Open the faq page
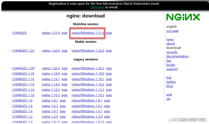Viewport: 209px width, 124px height. pyautogui.click(x=169, y=61)
